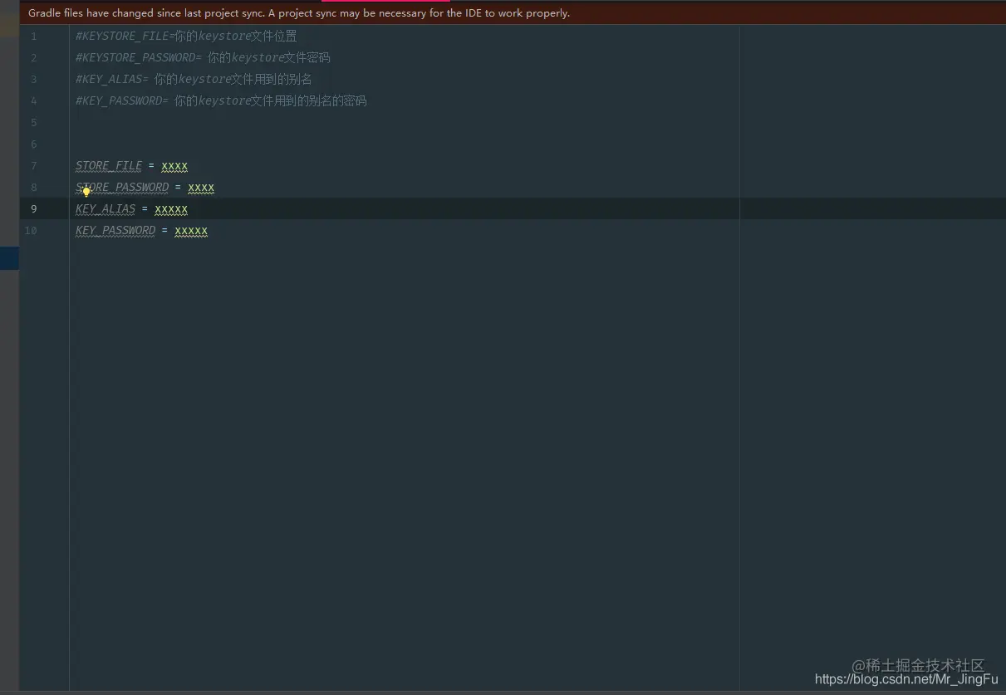Click the #KEY_ALIAS comment line

click(x=194, y=80)
